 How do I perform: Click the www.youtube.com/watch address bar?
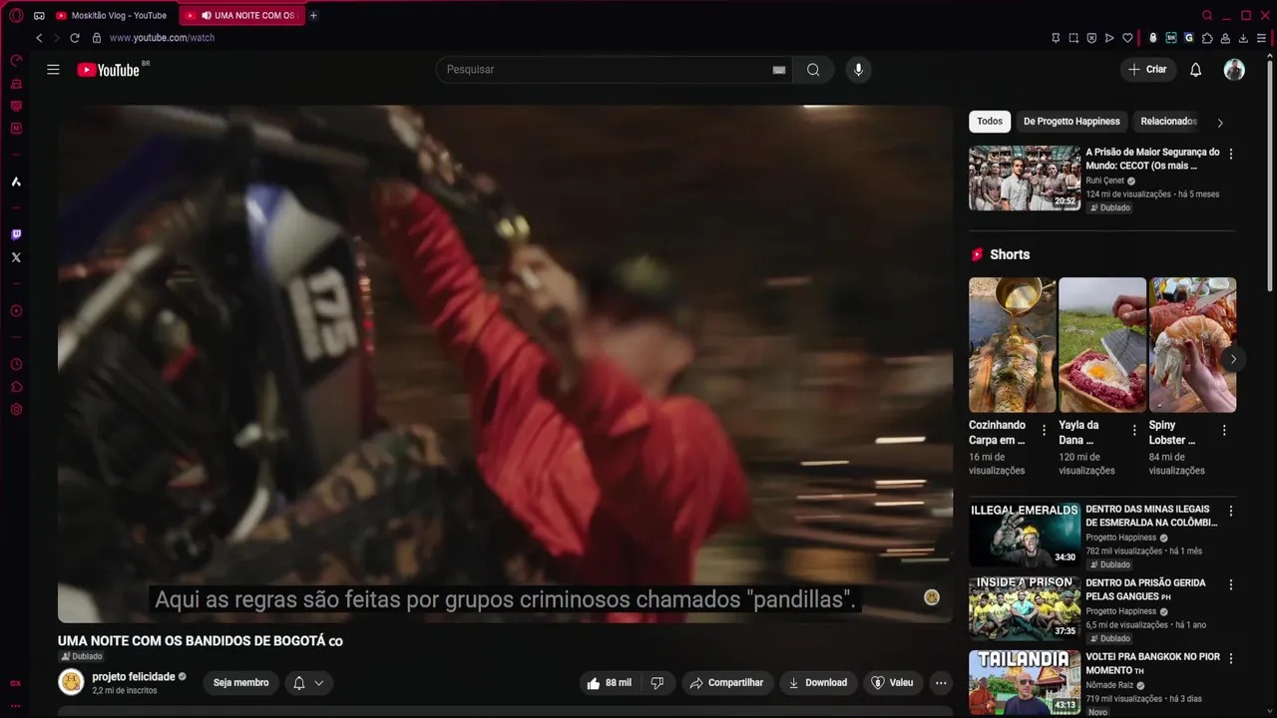[x=163, y=38]
